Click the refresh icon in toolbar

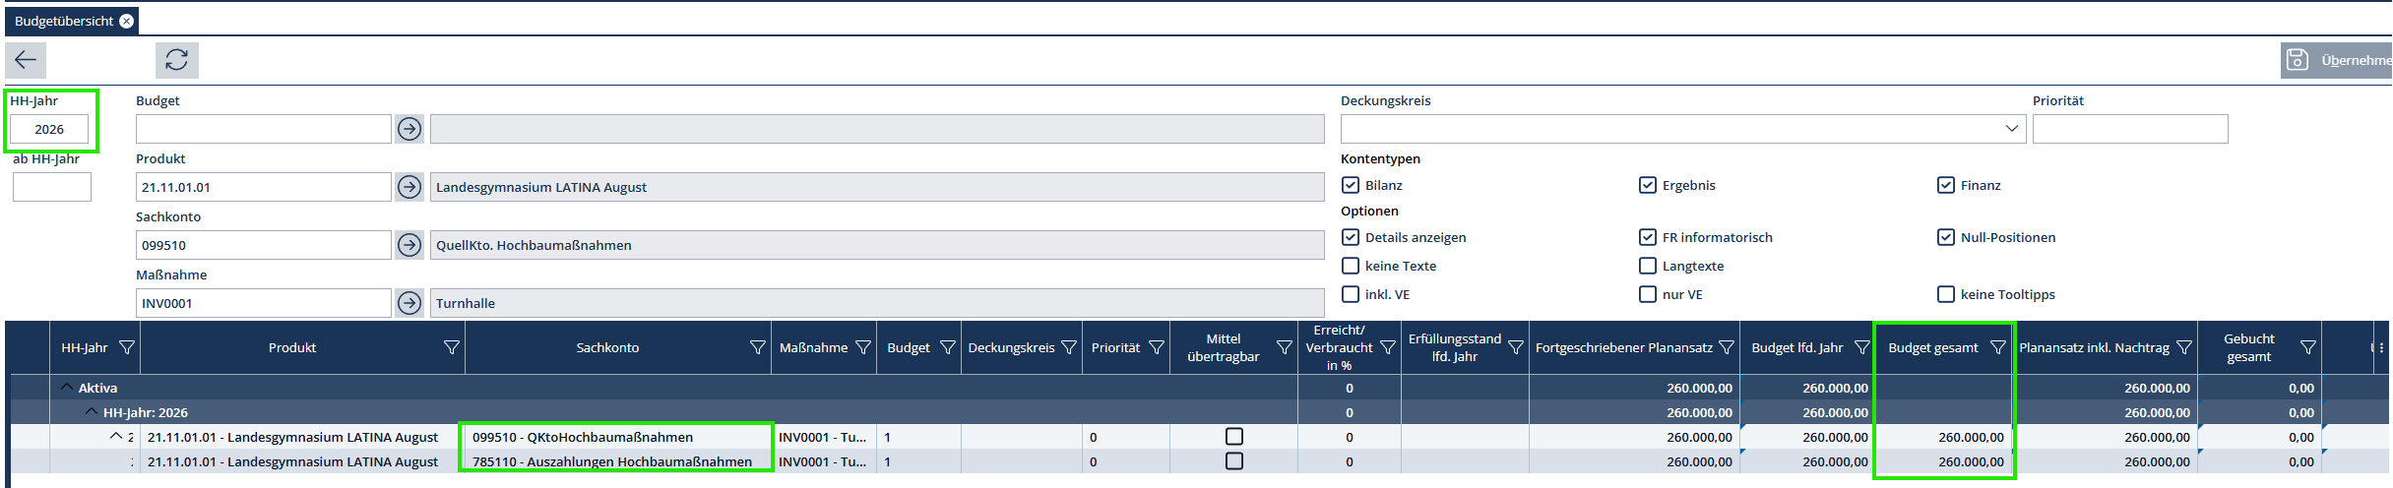click(176, 60)
